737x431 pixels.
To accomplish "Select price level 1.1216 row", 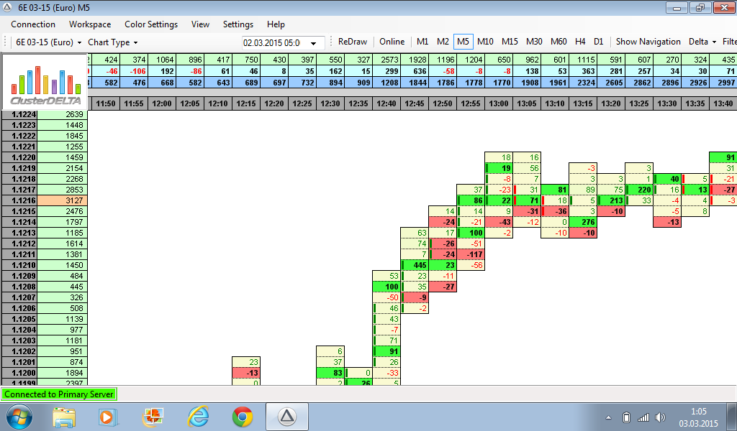I will coord(19,200).
